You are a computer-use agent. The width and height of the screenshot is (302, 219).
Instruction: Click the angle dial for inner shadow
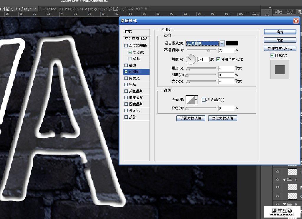coord(191,59)
